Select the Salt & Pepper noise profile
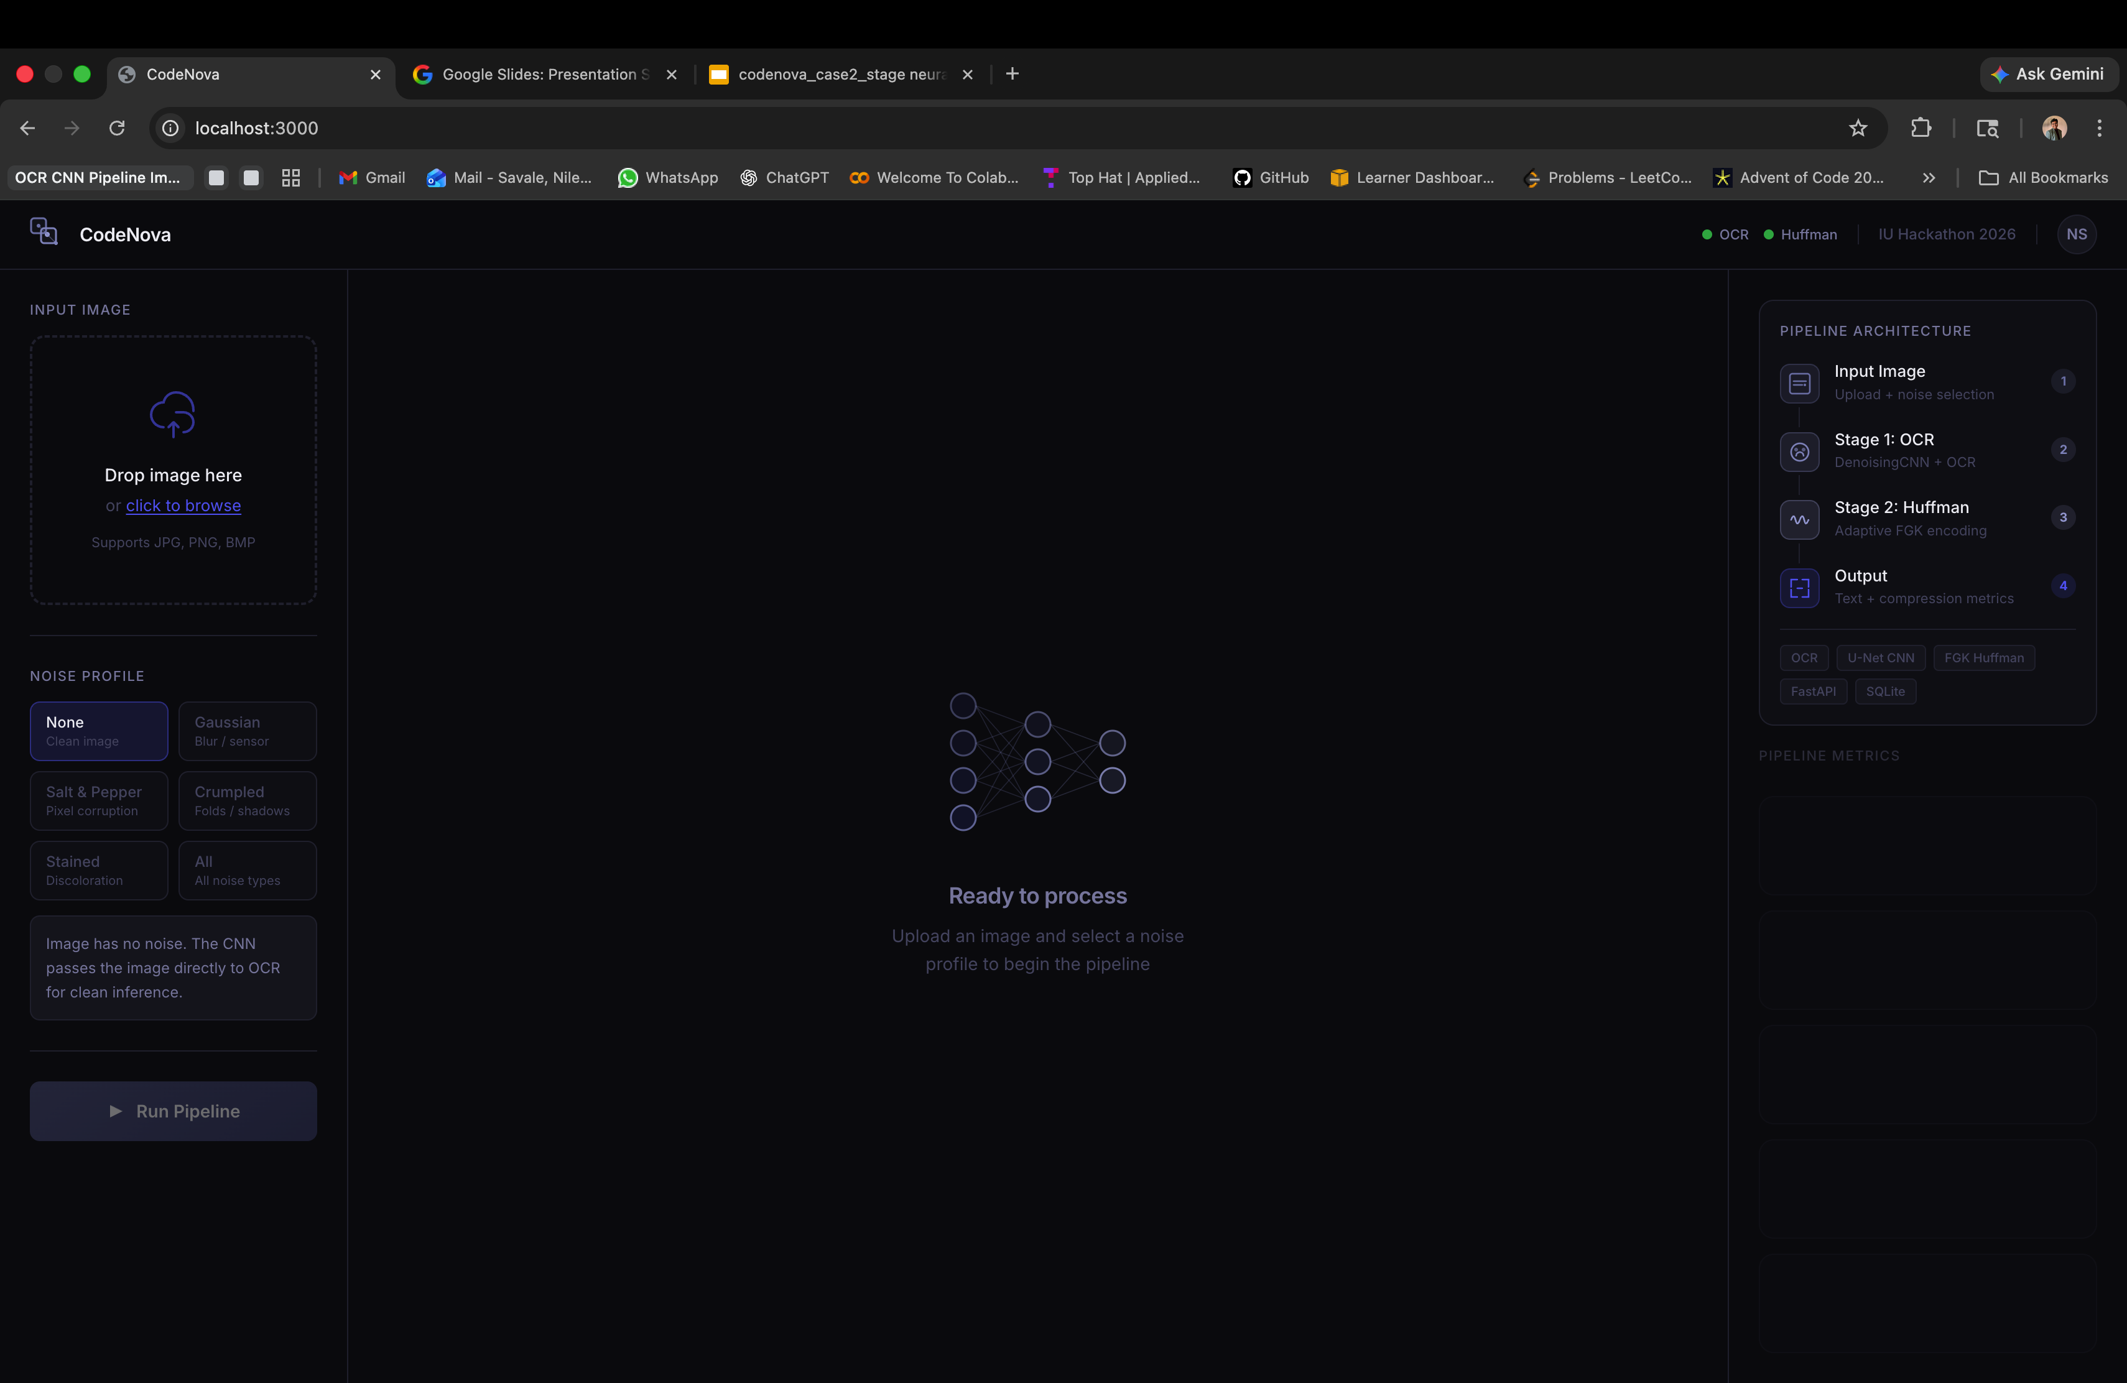 [x=100, y=800]
